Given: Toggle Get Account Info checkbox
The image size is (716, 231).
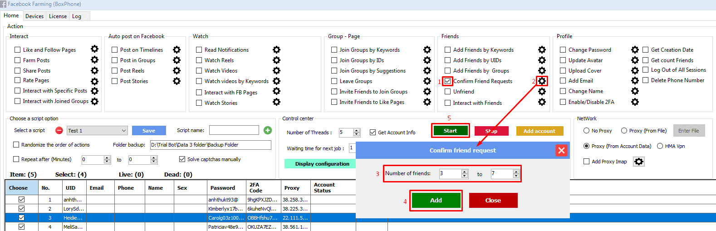Looking at the screenshot, I should point(373,133).
